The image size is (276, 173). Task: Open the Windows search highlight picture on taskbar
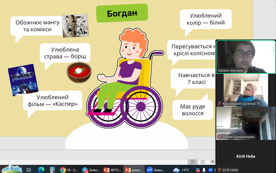point(12,169)
